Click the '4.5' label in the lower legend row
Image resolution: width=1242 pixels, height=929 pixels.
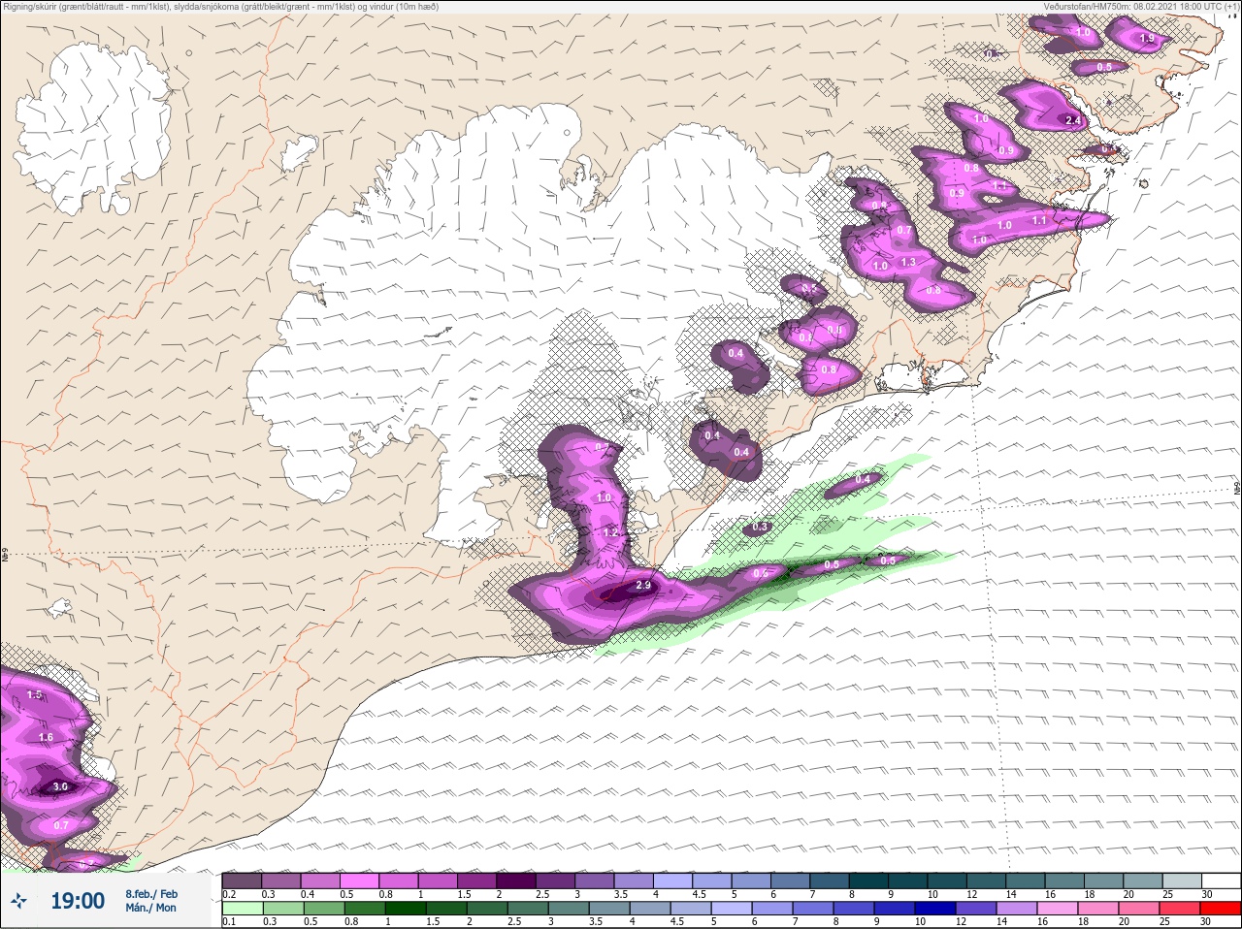[679, 921]
